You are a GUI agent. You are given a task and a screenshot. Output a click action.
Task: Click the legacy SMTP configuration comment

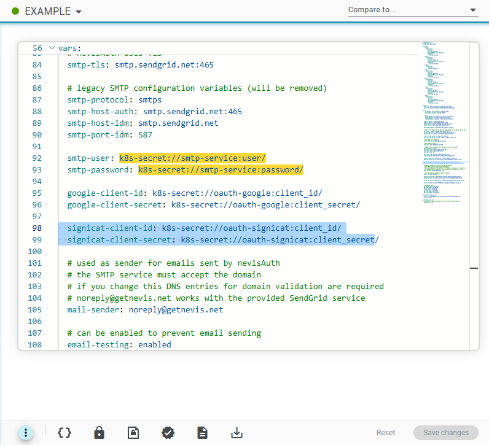coord(197,88)
